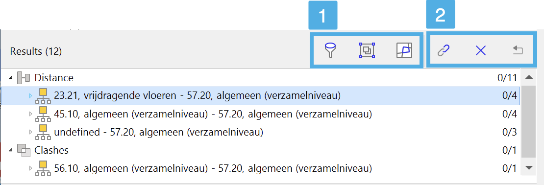The height and width of the screenshot is (185, 544).
Task: Click the Distance group icon
Action: 24,78
